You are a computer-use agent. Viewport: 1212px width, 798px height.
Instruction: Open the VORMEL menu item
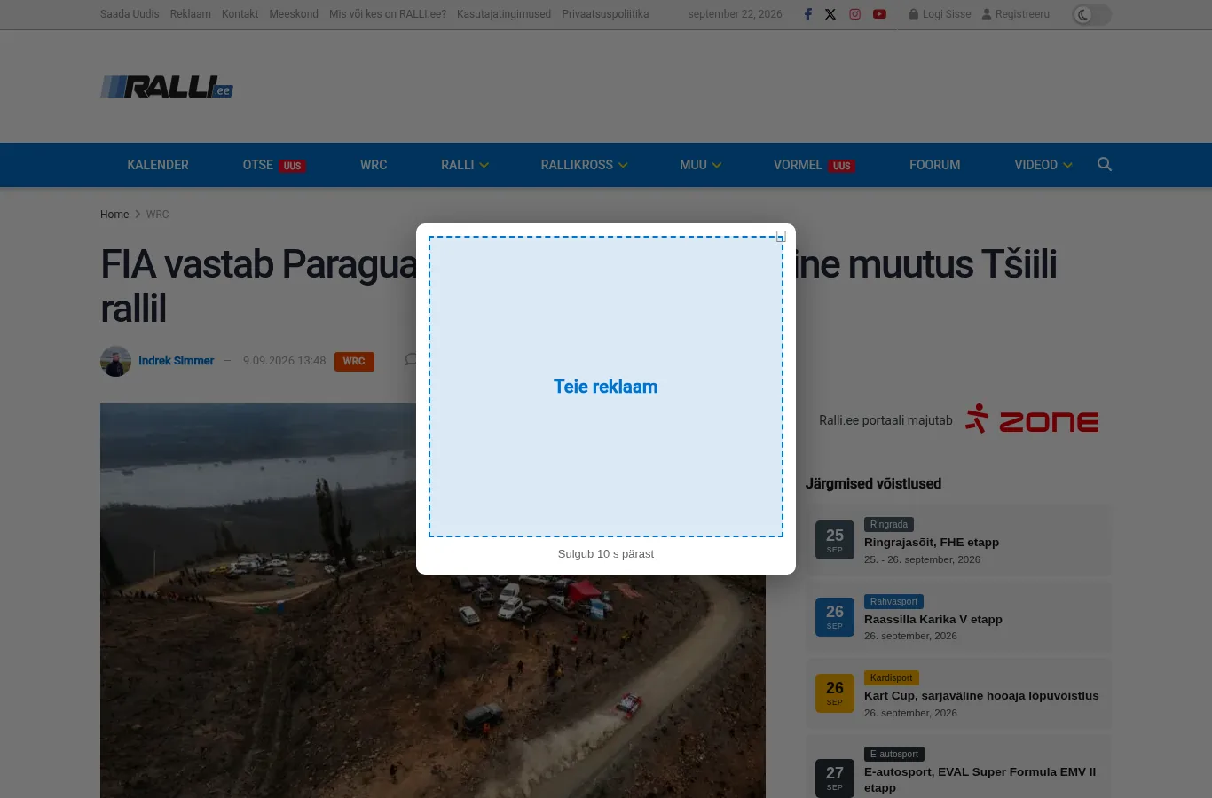point(815,165)
